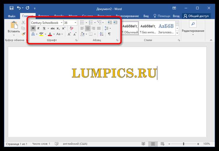Image resolution: width=219 pixels, height=151 pixels.
Task: Click the Вход sign-in link
Action: 176,16
